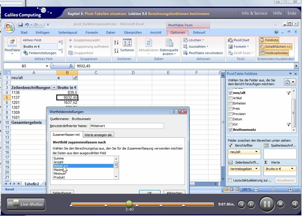Pause the video playback
The image size is (302, 216).
(267, 204)
